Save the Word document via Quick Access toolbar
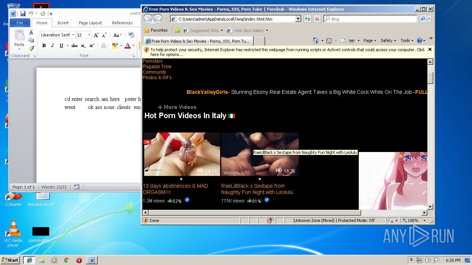Viewport: 472px width, 265px height. tap(22, 14)
